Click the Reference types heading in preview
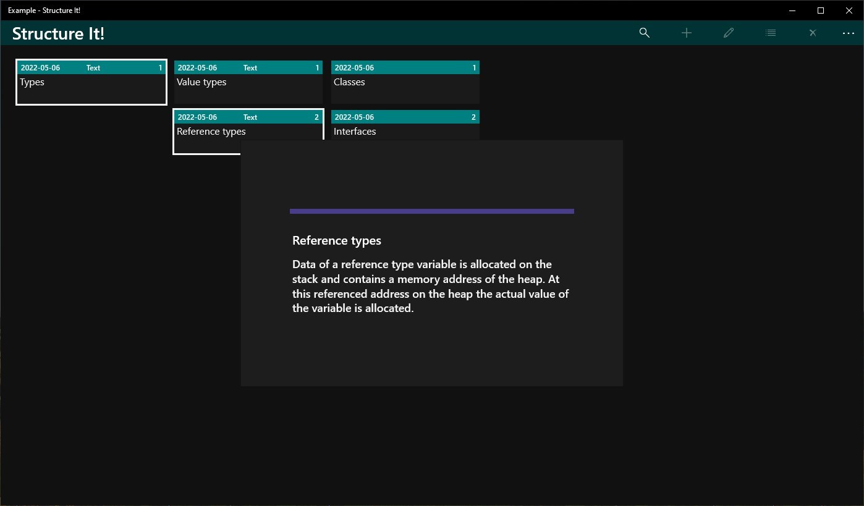Screen dimensions: 864x506 (x=337, y=240)
